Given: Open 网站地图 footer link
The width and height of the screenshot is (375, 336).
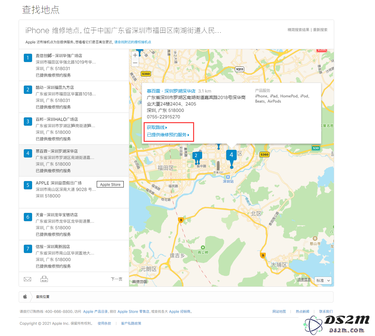Looking at the screenshot, I should (279, 312).
